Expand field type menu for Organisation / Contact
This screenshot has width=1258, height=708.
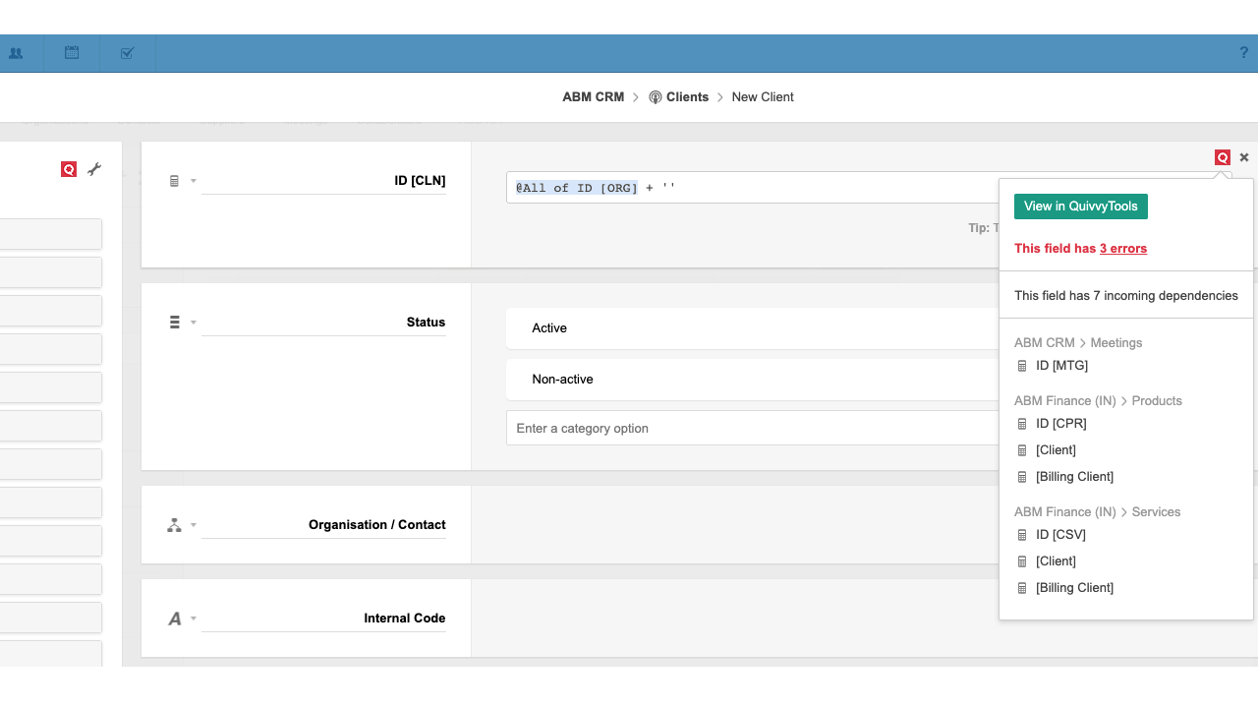(182, 525)
